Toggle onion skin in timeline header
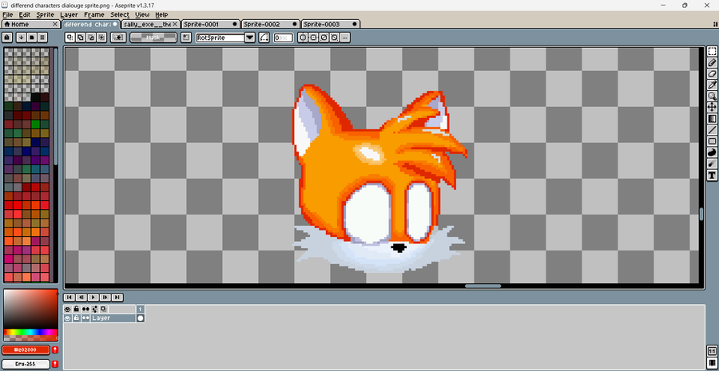 pyautogui.click(x=104, y=310)
